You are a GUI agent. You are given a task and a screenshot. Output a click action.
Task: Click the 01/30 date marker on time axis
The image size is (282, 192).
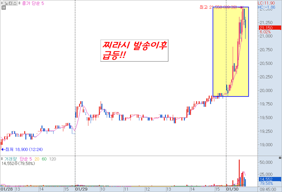coord(232,189)
